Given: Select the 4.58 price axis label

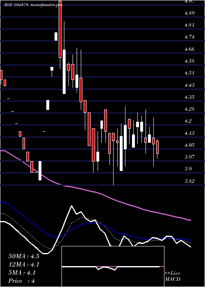Looking at the screenshot, I should click(189, 61).
